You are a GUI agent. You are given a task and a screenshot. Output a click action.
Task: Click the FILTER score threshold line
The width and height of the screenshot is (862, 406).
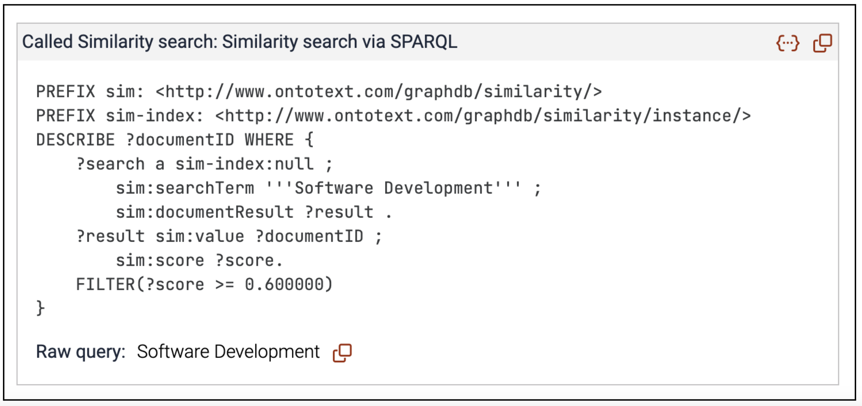[x=204, y=284]
